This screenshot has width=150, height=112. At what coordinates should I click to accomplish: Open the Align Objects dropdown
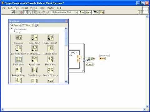[82, 12]
